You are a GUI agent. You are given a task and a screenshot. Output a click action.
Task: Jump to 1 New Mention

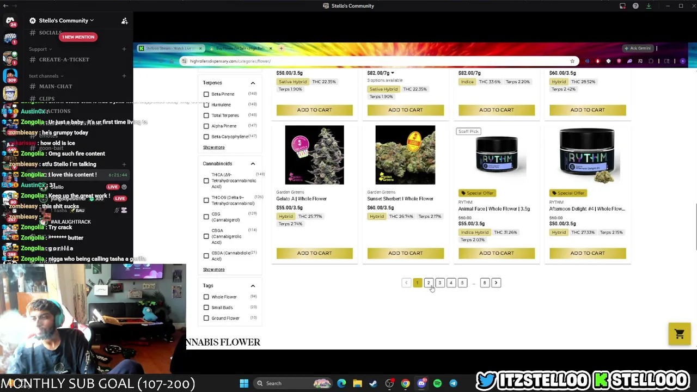78,37
